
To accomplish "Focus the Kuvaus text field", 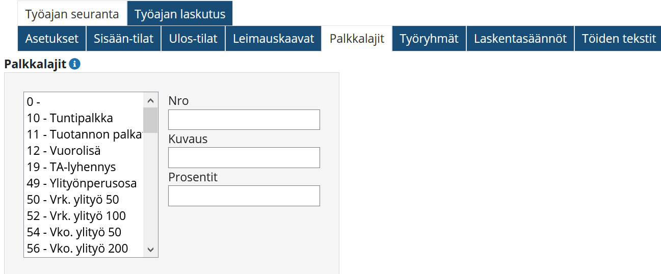I will (244, 158).
